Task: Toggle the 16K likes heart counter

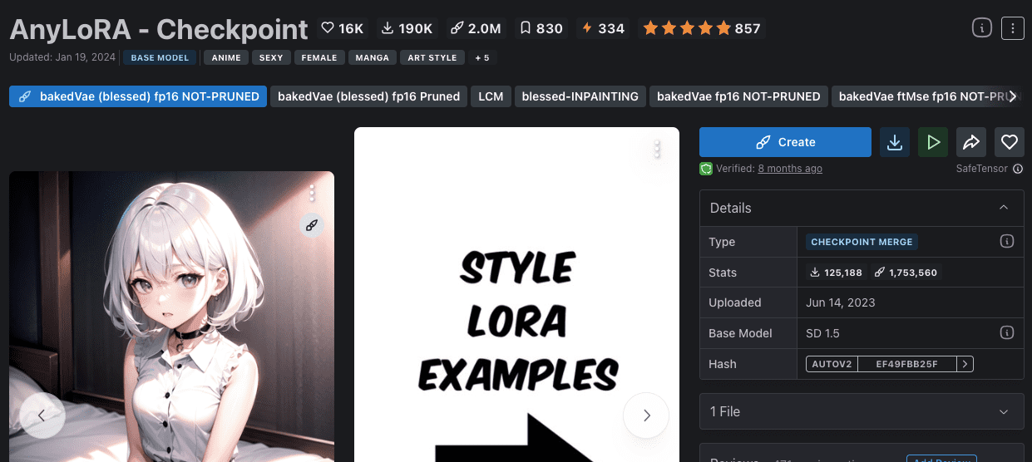Action: tap(343, 28)
